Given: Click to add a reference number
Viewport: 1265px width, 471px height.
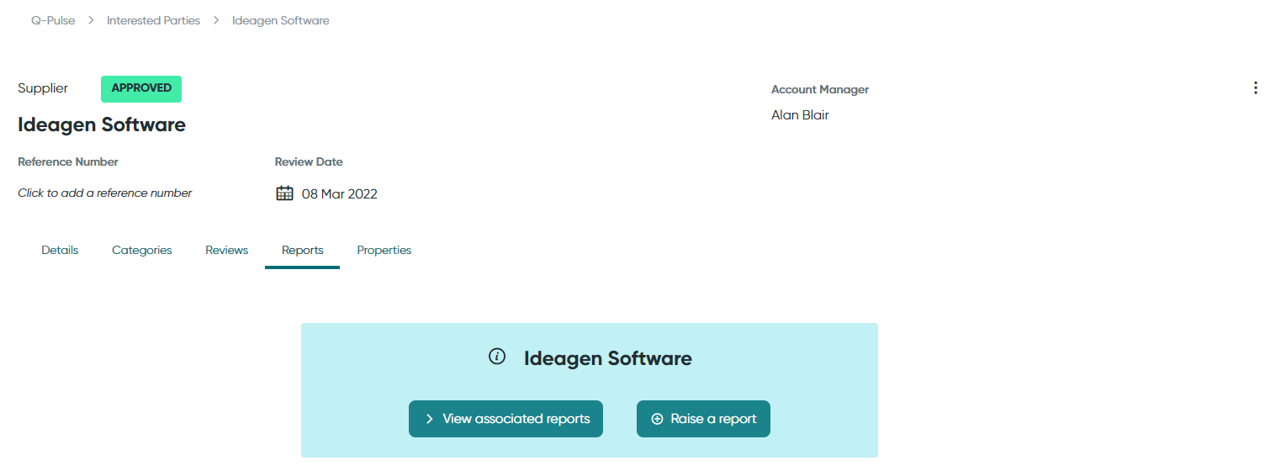Looking at the screenshot, I should tap(105, 193).
